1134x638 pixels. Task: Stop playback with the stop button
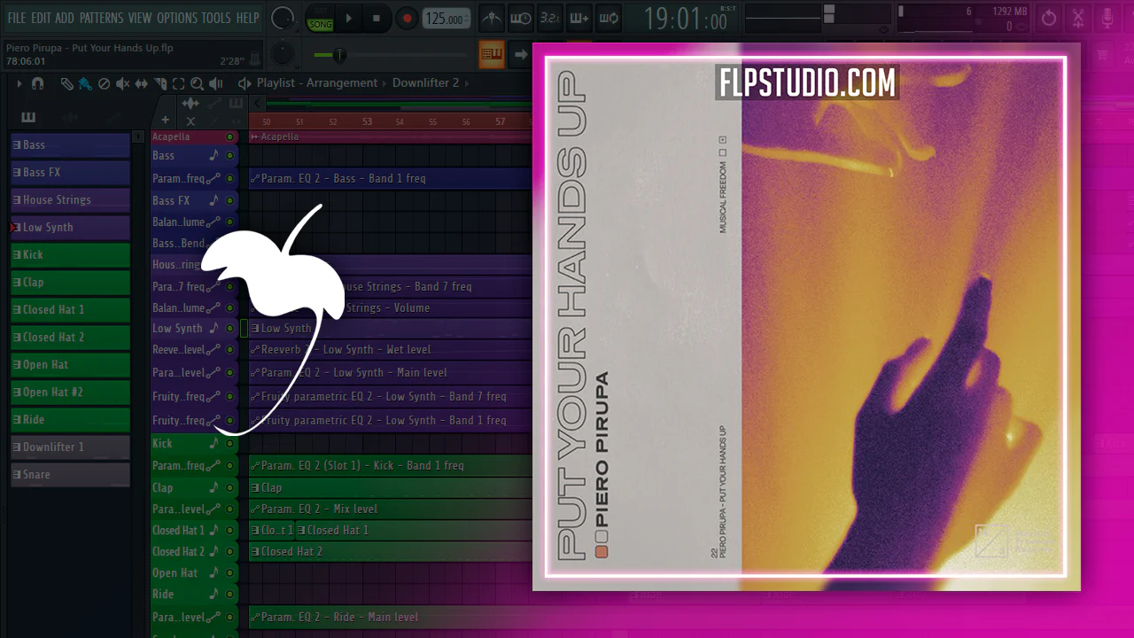tap(377, 18)
